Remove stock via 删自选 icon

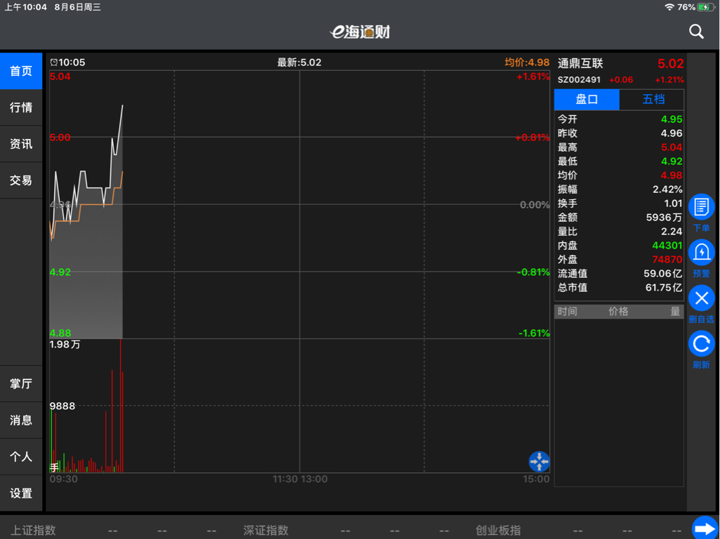click(701, 298)
